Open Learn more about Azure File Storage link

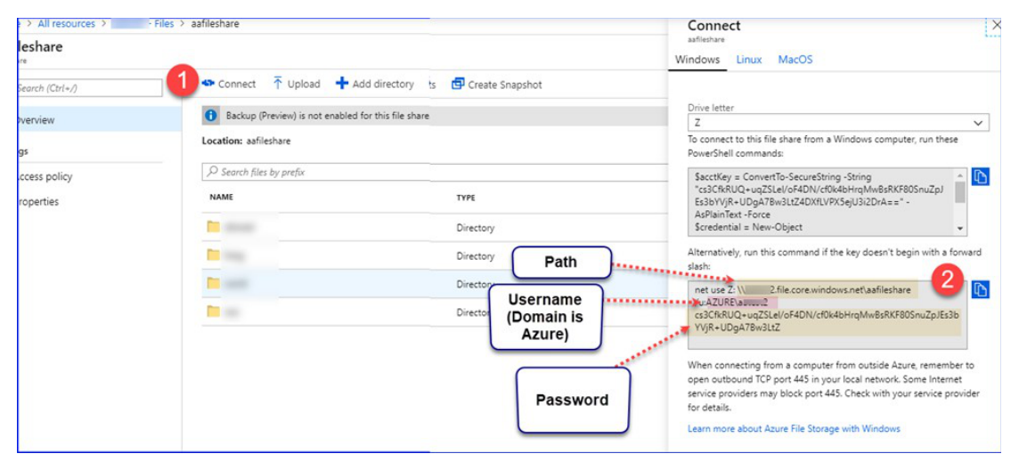(794, 428)
